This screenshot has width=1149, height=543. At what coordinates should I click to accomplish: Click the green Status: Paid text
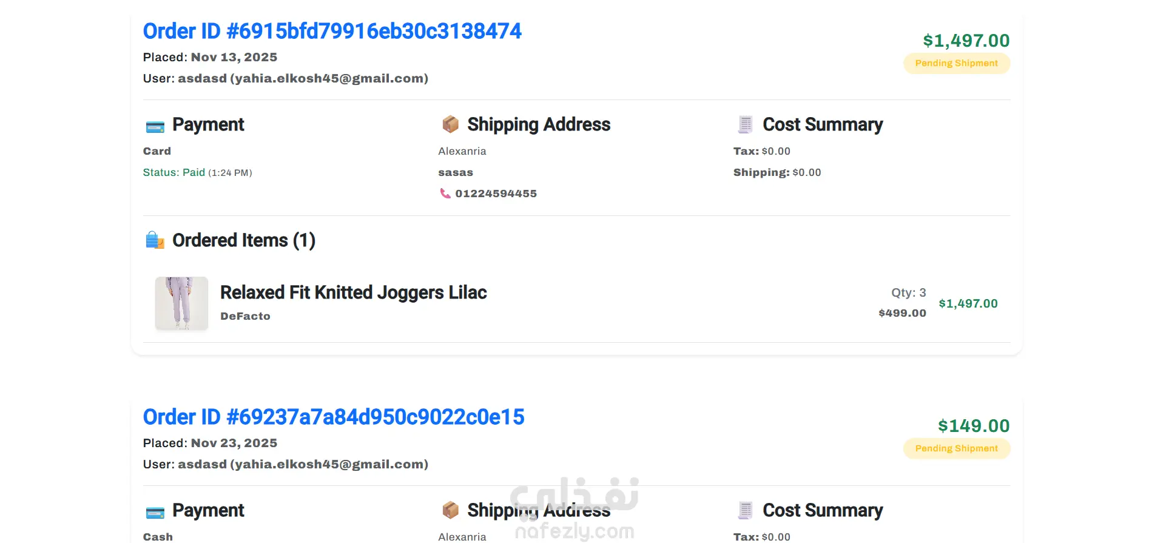coord(174,172)
